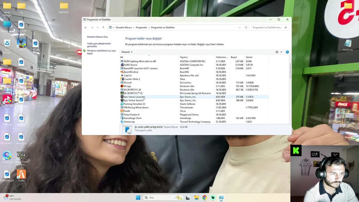Select the AURA Service program icon
The width and height of the screenshot is (359, 202).
122,65
